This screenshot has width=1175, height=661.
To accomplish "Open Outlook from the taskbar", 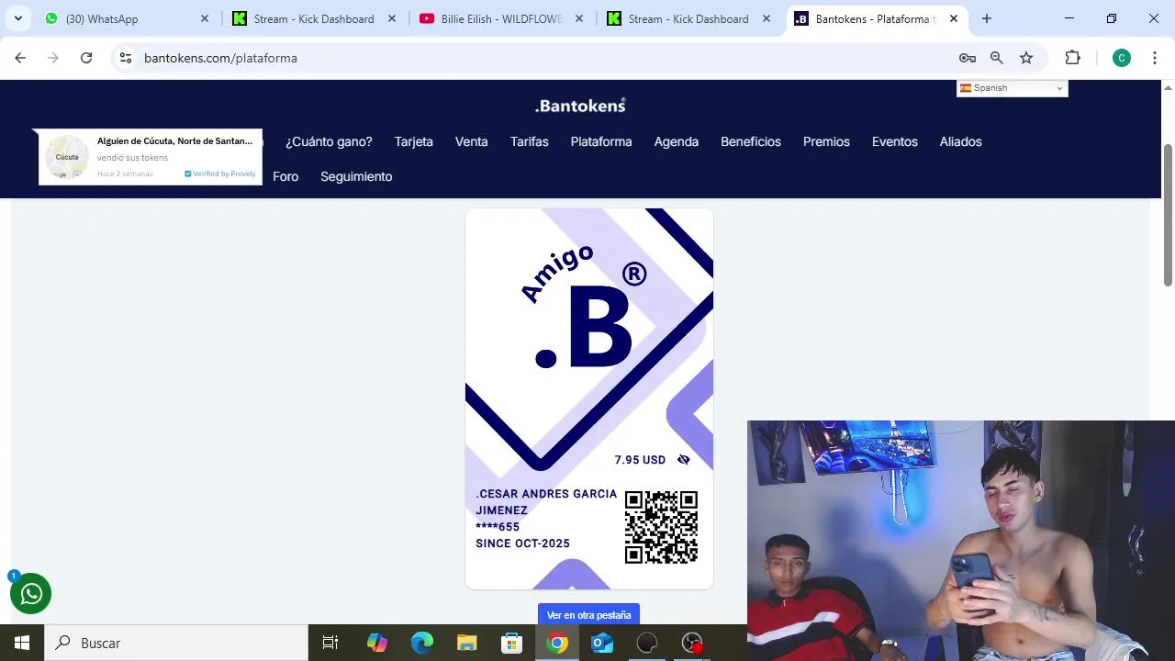I will [601, 643].
